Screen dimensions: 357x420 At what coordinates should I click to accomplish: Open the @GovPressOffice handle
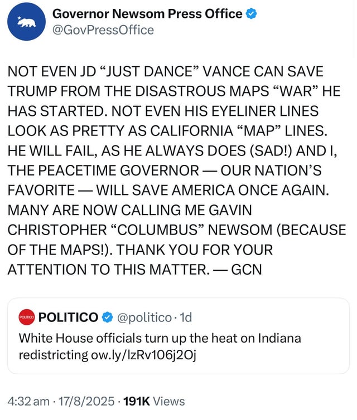(103, 30)
